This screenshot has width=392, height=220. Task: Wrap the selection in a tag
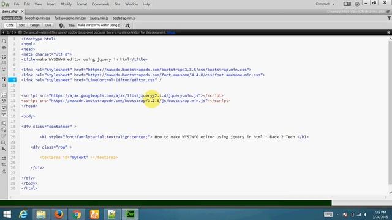(4, 136)
